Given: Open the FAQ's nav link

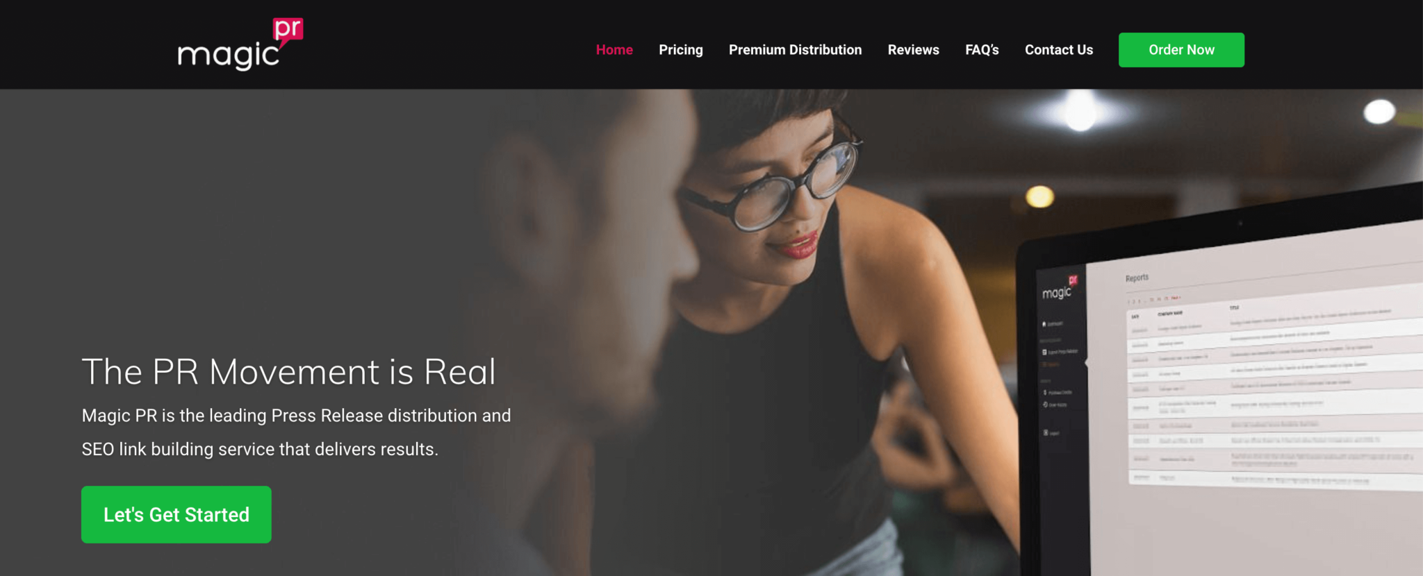Looking at the screenshot, I should pos(982,50).
